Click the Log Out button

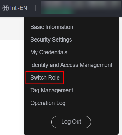(71, 122)
